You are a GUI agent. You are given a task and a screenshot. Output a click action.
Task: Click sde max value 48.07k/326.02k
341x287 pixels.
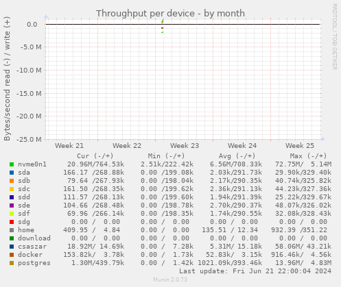point(303,205)
